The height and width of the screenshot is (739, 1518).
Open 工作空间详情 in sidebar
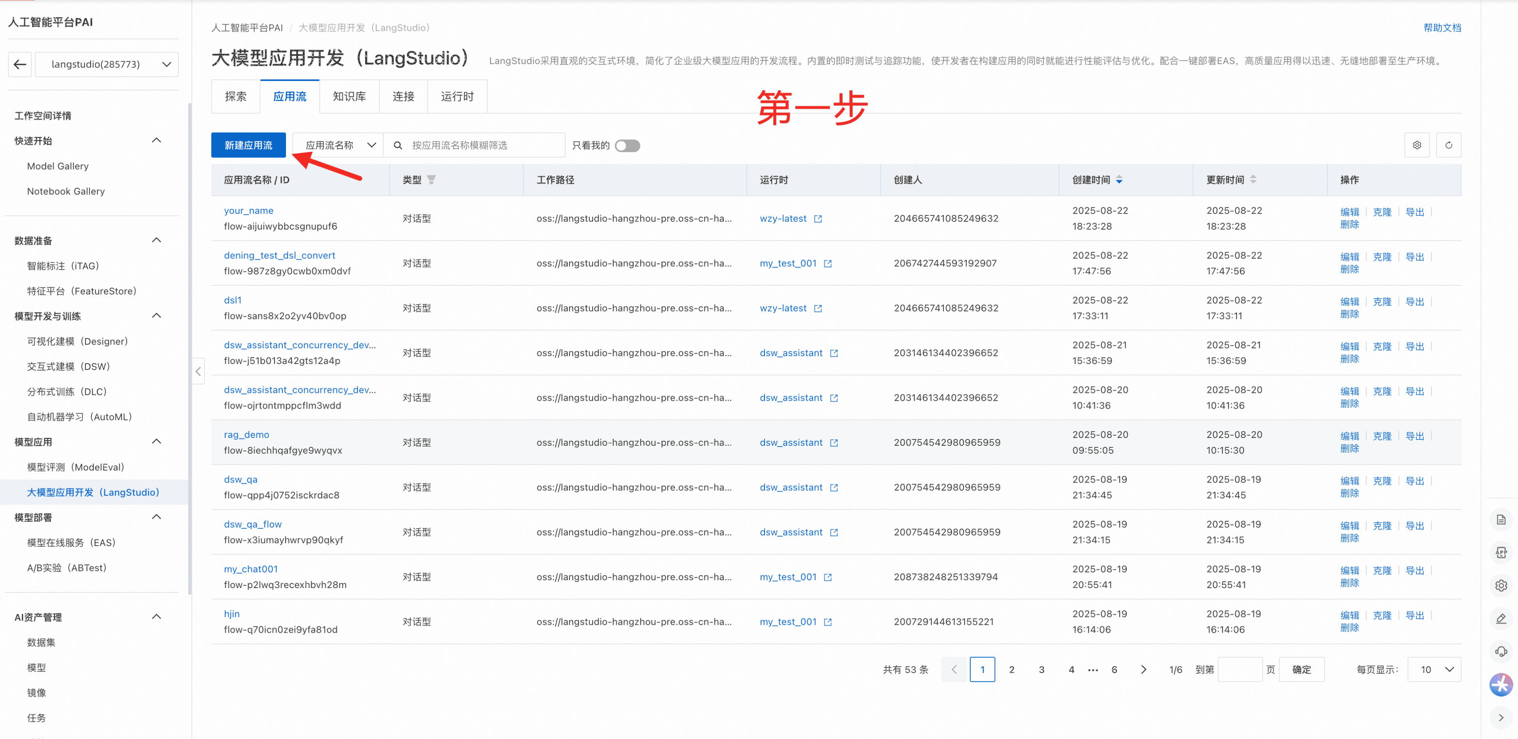pyautogui.click(x=43, y=116)
